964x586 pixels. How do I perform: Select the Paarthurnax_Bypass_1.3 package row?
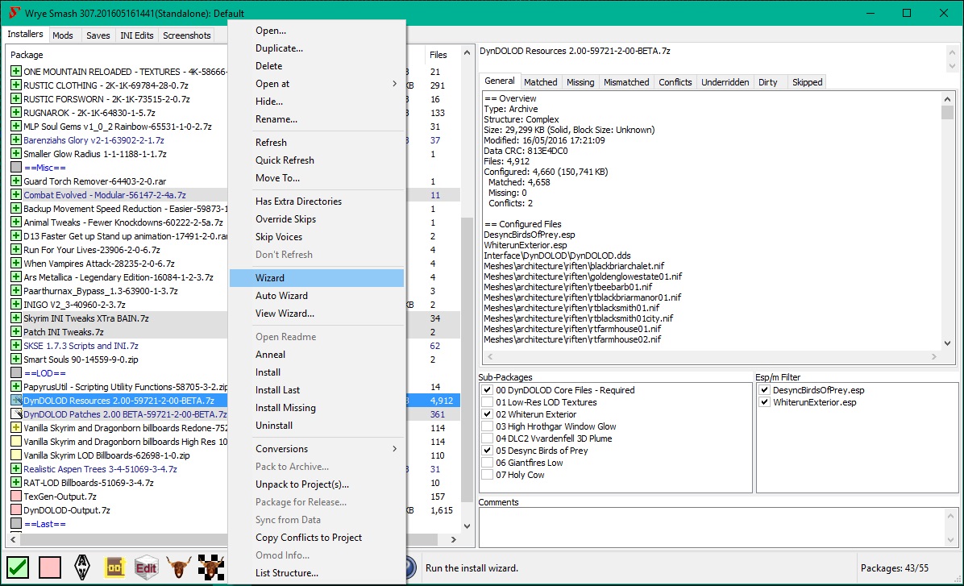[x=118, y=291]
